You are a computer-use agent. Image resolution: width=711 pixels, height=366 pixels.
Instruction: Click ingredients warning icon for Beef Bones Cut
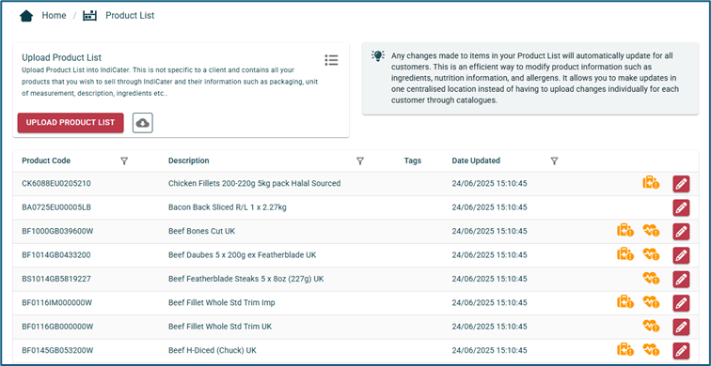[x=624, y=230]
